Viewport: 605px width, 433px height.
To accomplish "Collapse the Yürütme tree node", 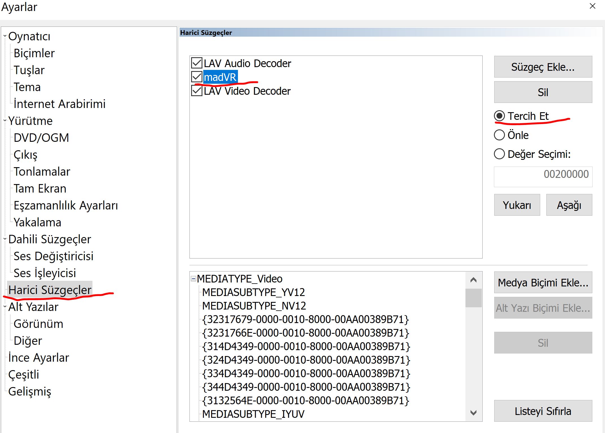I will point(5,121).
